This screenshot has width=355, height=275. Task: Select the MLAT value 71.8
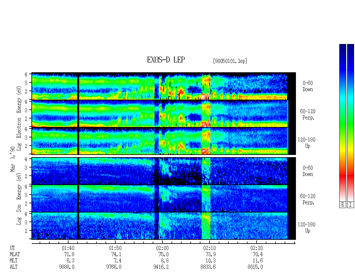pos(69,254)
